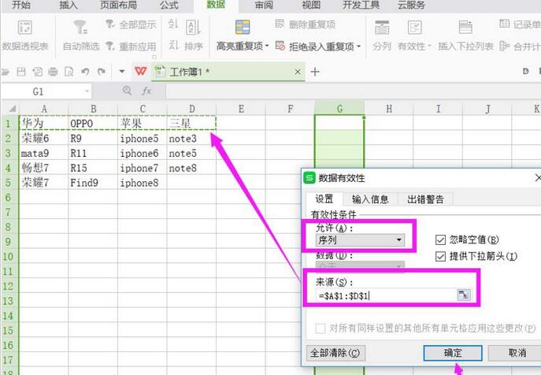Open 记录单 record form

tap(520, 24)
